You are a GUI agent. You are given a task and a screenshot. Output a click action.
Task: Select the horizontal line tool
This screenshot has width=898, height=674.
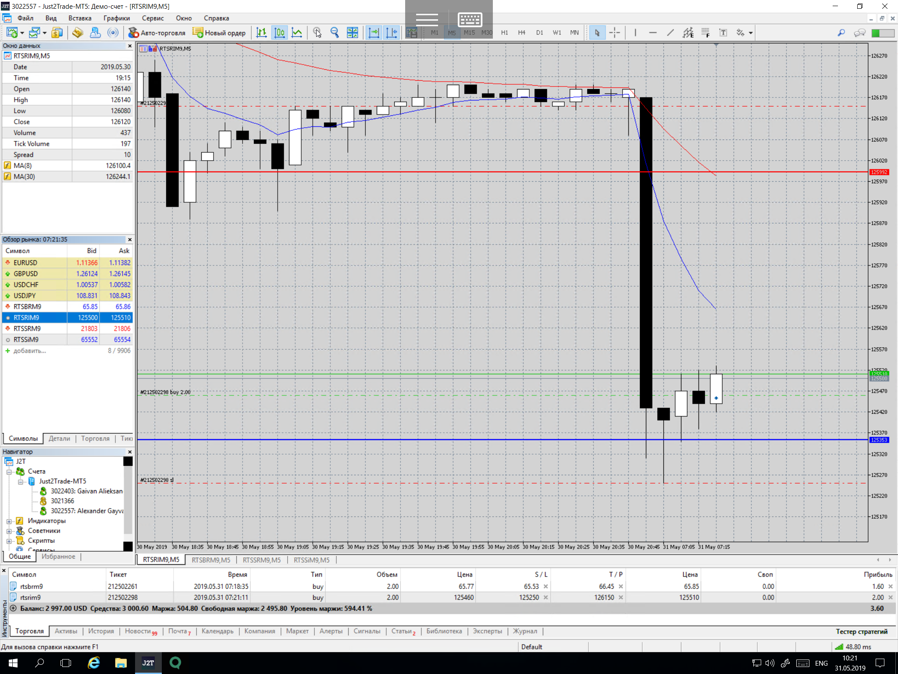(652, 32)
